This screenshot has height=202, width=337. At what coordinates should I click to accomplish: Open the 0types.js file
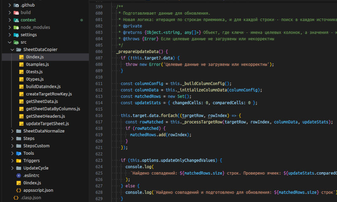tap(35, 79)
